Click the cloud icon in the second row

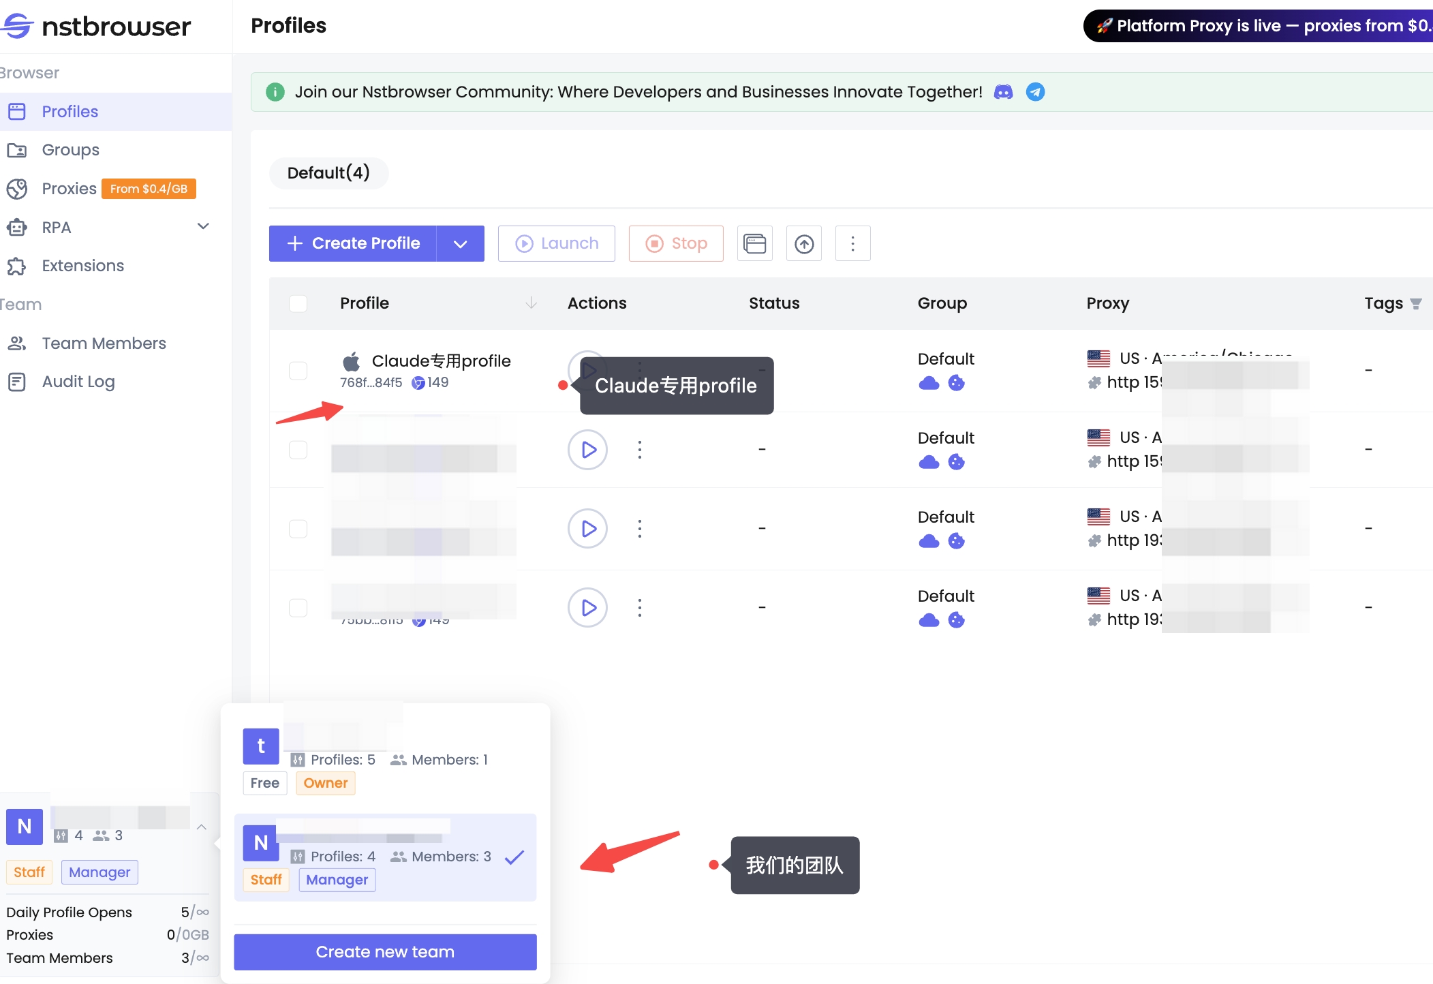click(929, 462)
